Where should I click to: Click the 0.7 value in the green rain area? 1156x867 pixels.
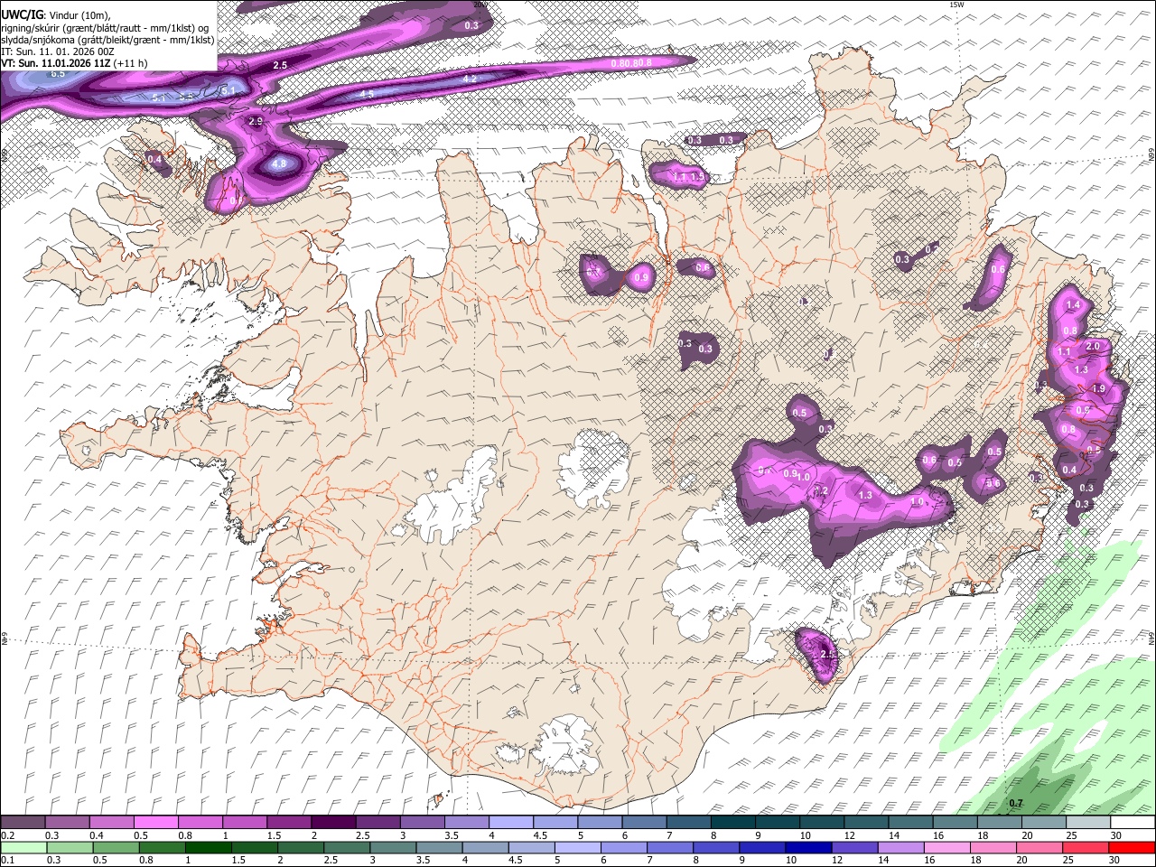(1016, 803)
